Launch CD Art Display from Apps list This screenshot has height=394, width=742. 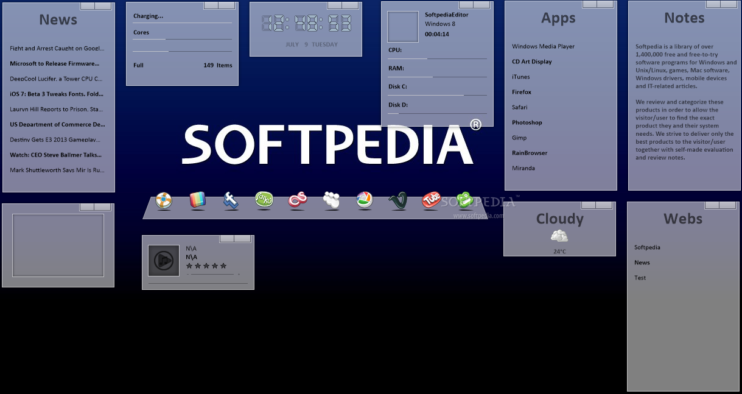(x=532, y=62)
